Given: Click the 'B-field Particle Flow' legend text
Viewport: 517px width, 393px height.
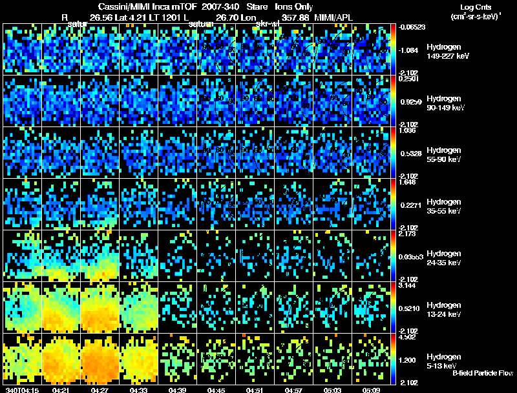Looking at the screenshot, I should pos(483,373).
